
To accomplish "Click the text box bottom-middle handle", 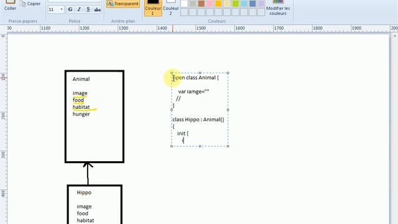I will (200, 146).
